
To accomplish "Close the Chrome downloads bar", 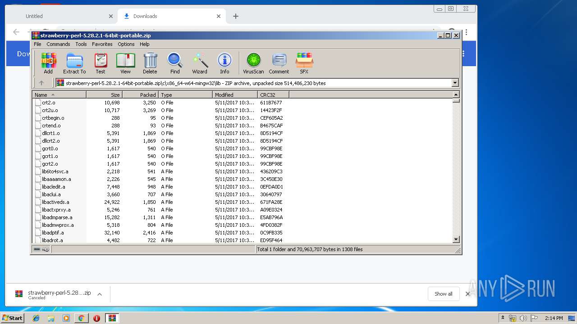I will pyautogui.click(x=468, y=294).
